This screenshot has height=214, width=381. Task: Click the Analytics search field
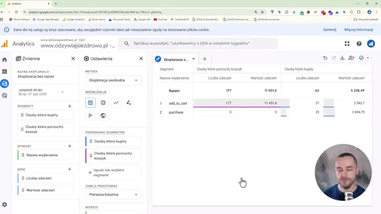[198, 43]
